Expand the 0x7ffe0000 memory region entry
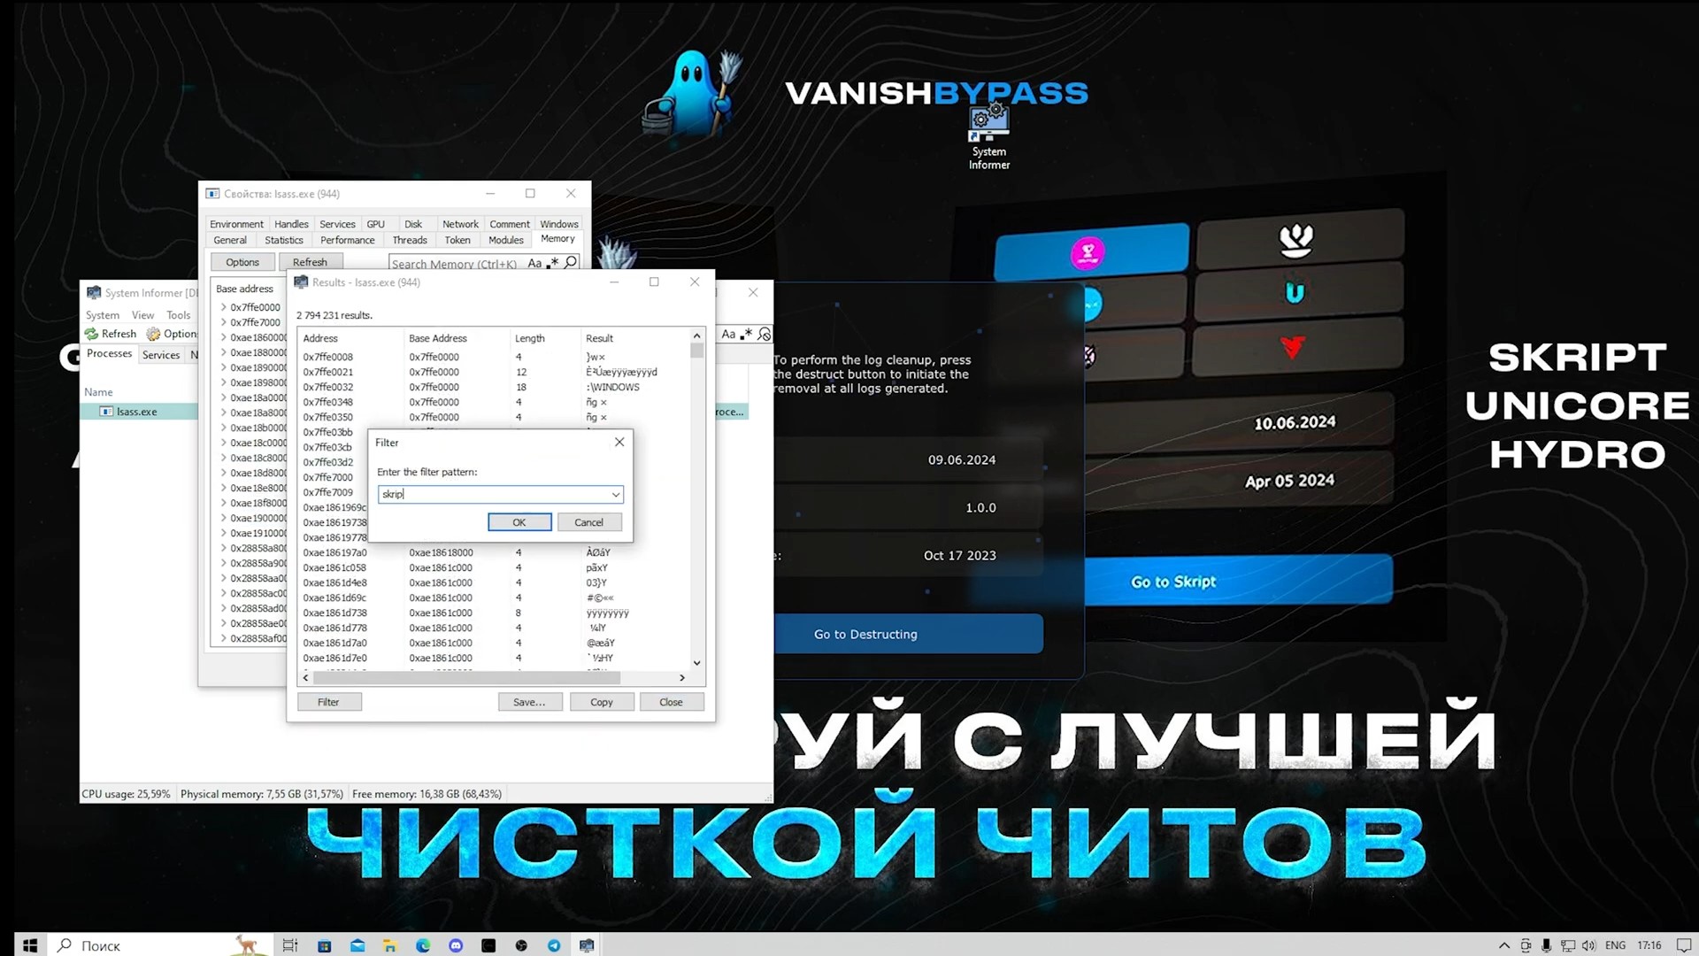The width and height of the screenshot is (1699, 956). tap(222, 305)
